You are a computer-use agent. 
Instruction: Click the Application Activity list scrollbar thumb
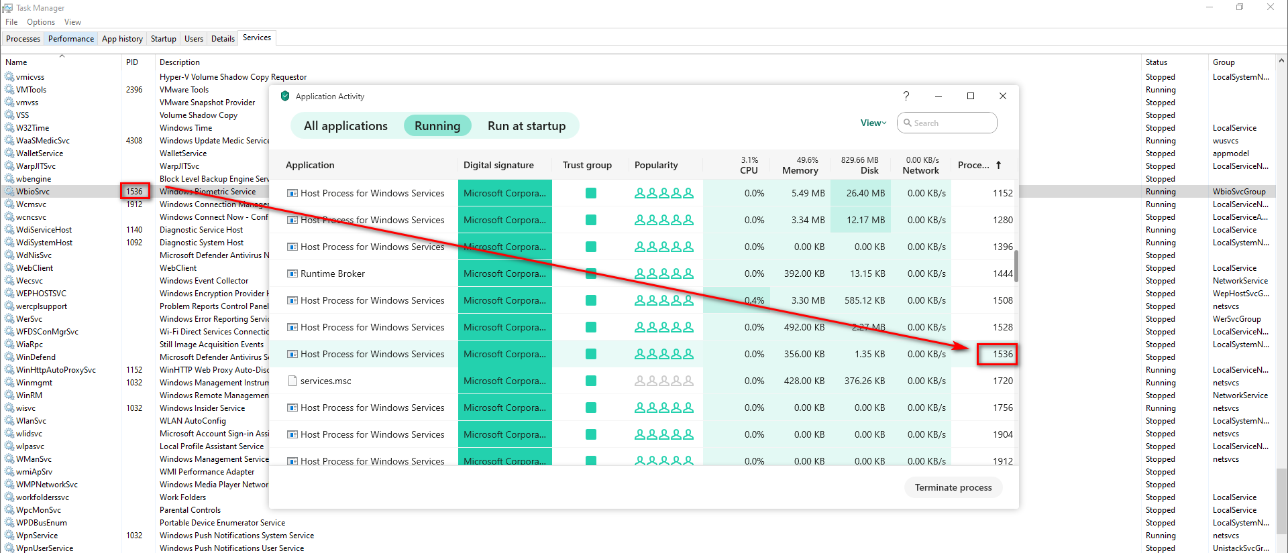(x=1016, y=266)
